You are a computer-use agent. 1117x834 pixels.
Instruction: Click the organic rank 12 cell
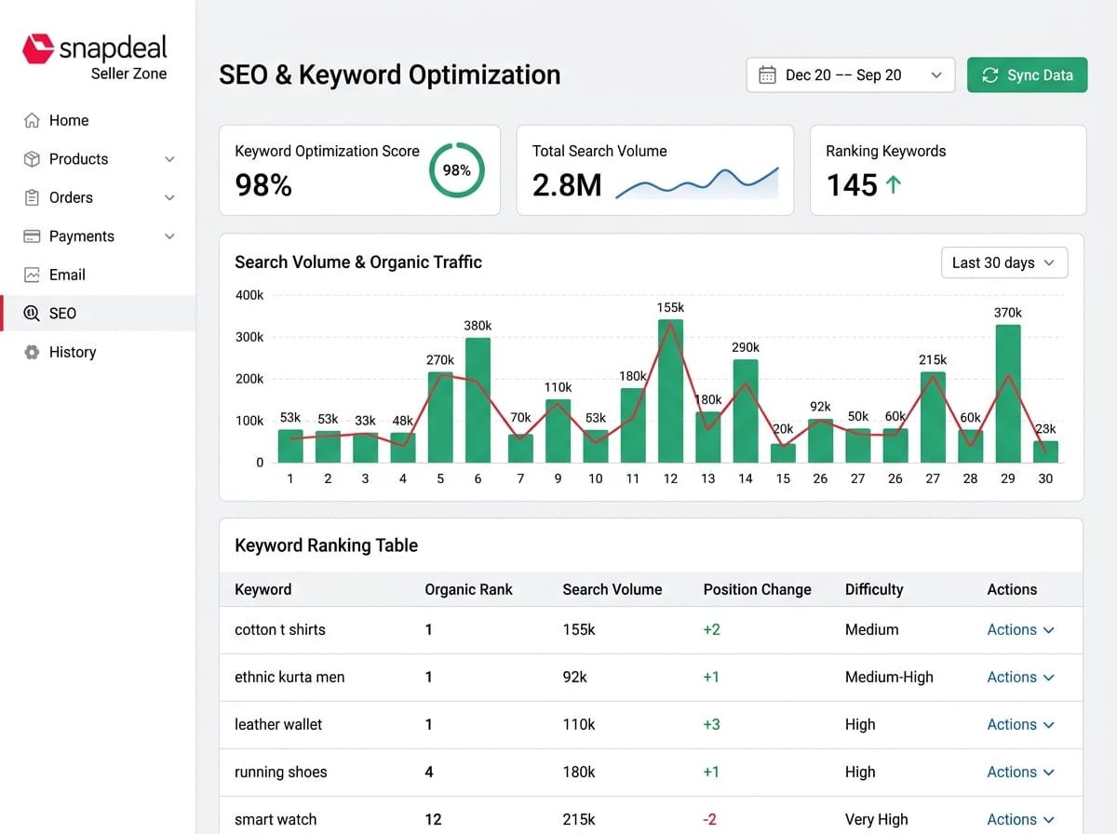433,820
